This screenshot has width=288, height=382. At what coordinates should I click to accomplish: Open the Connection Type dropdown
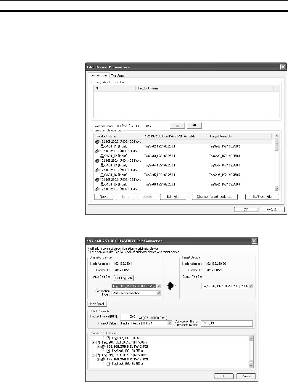(x=159, y=293)
